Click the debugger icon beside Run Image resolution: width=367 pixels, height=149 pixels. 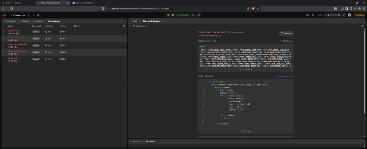(169, 15)
